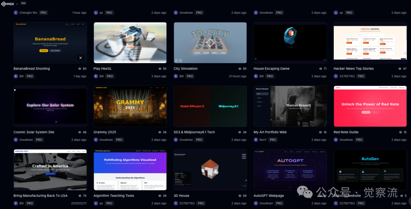This screenshot has height=209, width=411.
Task: Click Chenglin Wu's avatar icon
Action: 16,13
